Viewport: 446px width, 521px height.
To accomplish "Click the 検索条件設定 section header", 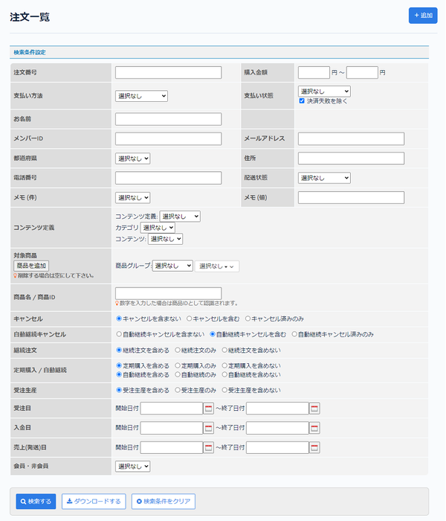I will [x=219, y=53].
